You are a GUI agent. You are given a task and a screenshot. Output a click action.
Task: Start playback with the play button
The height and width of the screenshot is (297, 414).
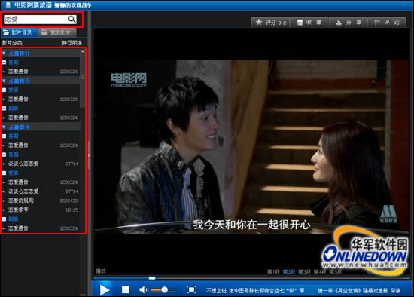pos(105,290)
